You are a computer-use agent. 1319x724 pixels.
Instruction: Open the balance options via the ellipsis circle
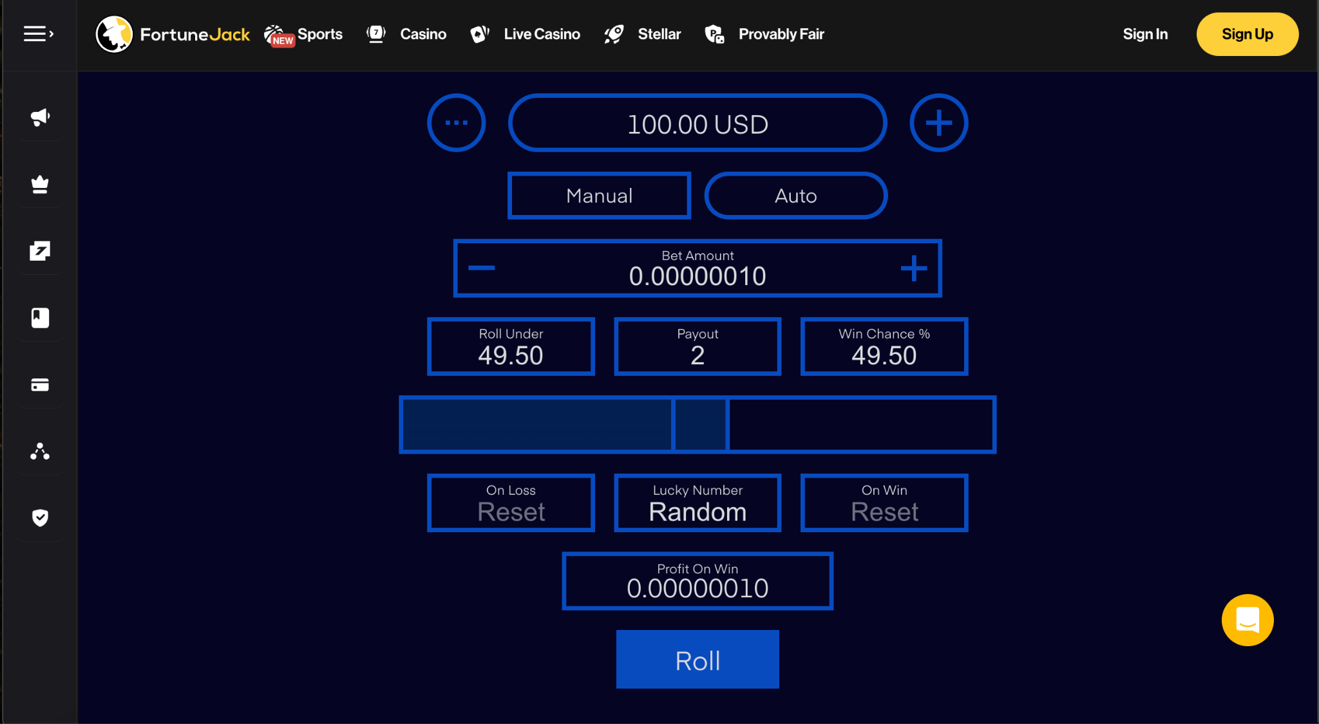click(x=456, y=122)
